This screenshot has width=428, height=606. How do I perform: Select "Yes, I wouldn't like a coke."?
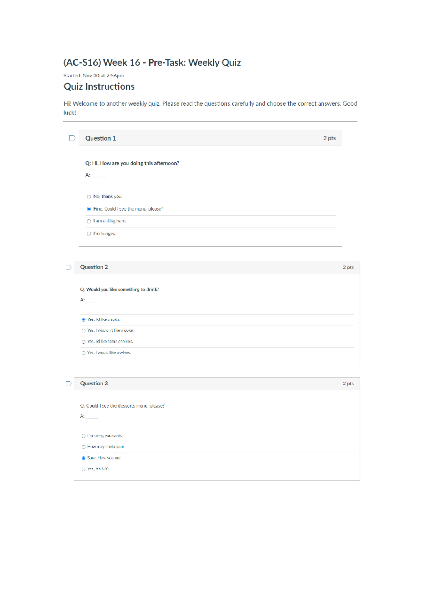(x=83, y=330)
